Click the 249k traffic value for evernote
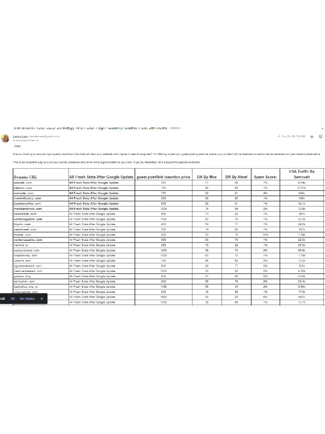Screen dimensions: 325x434 coord(301,193)
